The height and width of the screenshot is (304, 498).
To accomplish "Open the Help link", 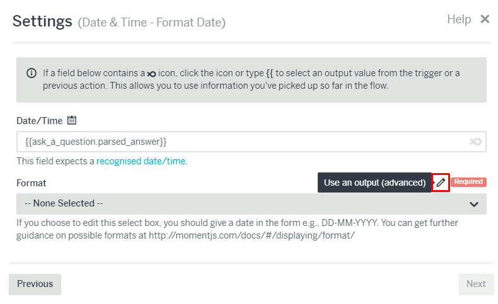I will 459,20.
